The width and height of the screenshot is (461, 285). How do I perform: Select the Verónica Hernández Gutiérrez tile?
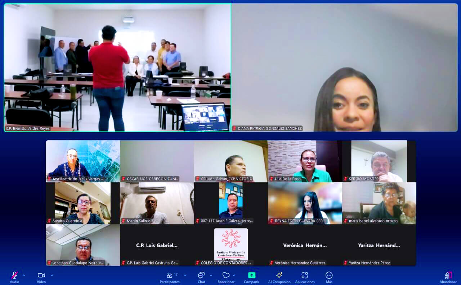pyautogui.click(x=305, y=245)
